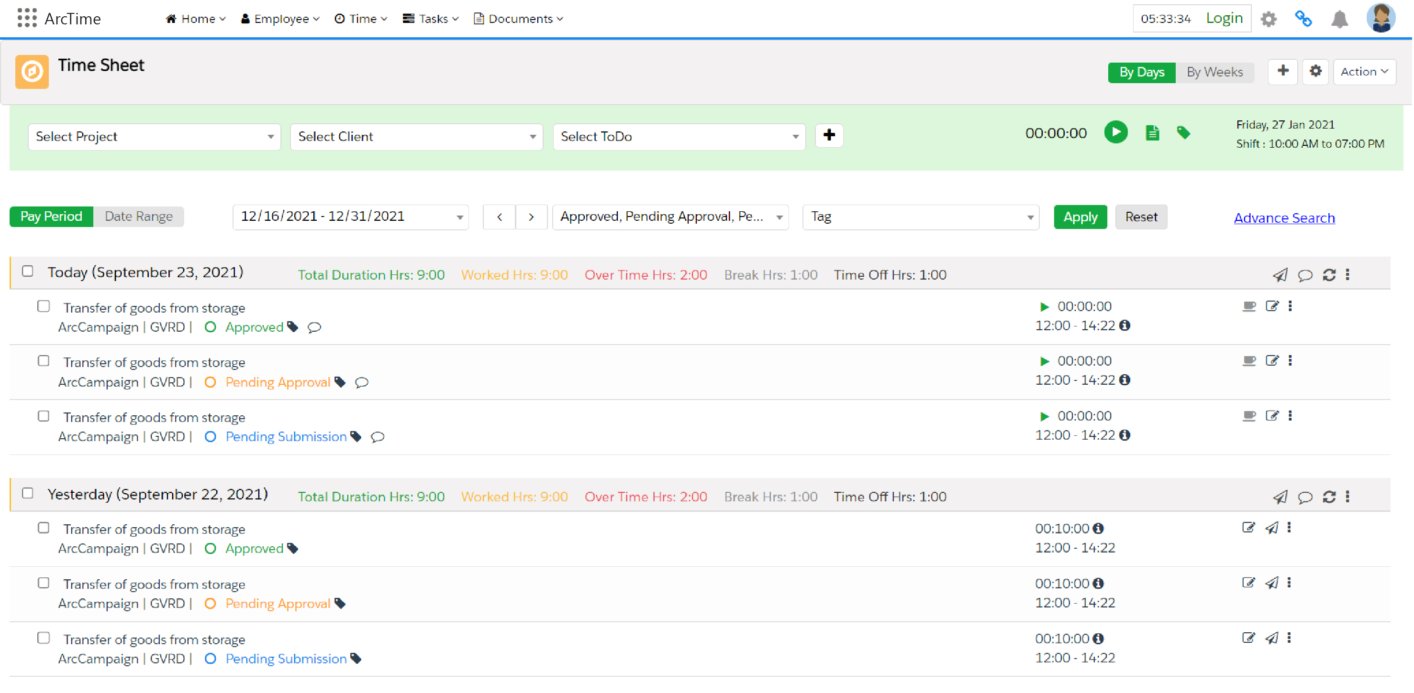Click the blue link chain icon
Screen dimensions: 1414x693
pos(1303,19)
